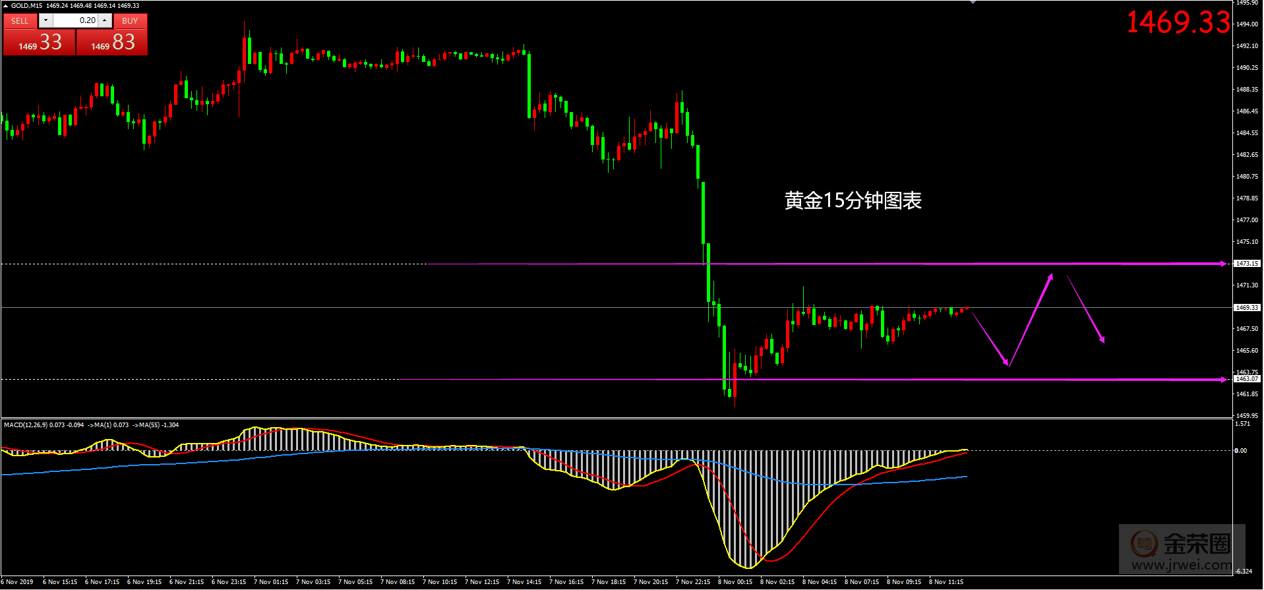Click the GOLD,M15 chart title text
Image resolution: width=1264 pixels, height=590 pixels.
[26, 5]
